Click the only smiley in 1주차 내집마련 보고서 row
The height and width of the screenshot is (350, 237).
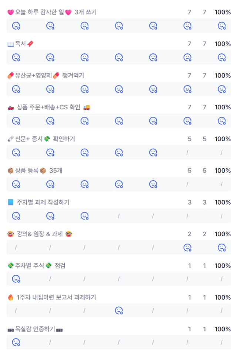click(x=119, y=310)
